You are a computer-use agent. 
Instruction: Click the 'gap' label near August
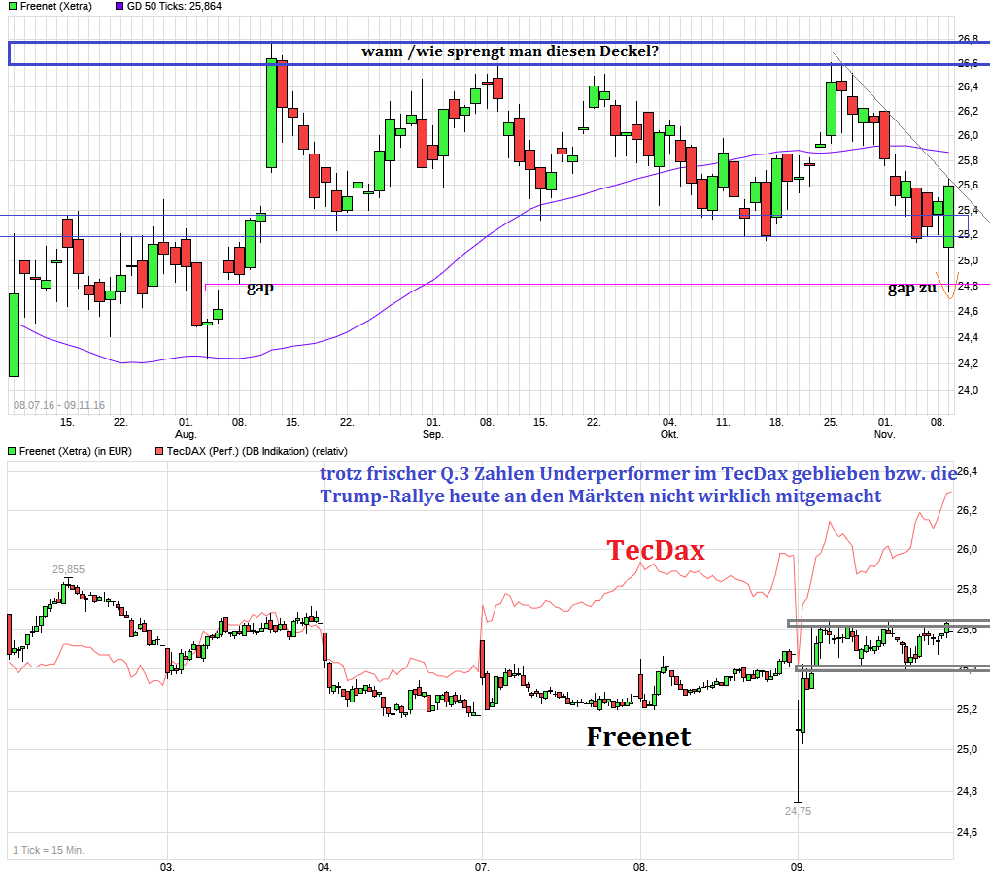[x=259, y=288]
